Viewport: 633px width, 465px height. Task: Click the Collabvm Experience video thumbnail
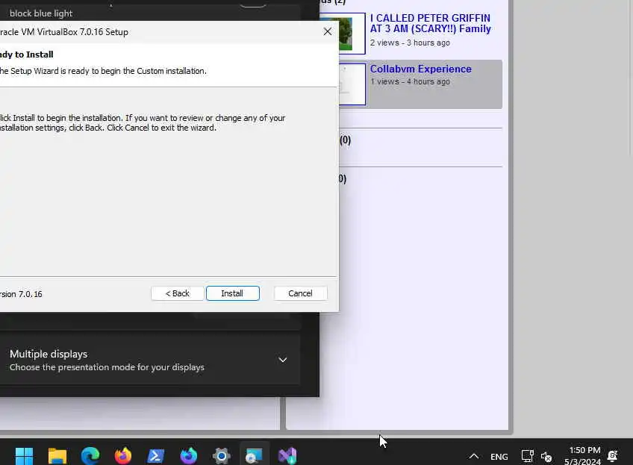(352, 84)
